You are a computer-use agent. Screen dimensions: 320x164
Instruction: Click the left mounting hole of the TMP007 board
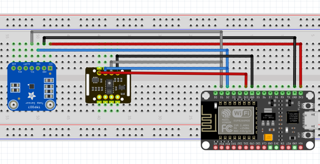(14, 105)
